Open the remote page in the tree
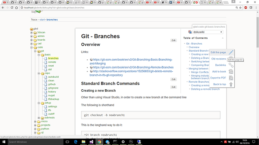The width and height of the screenshot is (259, 145). coord(52,62)
